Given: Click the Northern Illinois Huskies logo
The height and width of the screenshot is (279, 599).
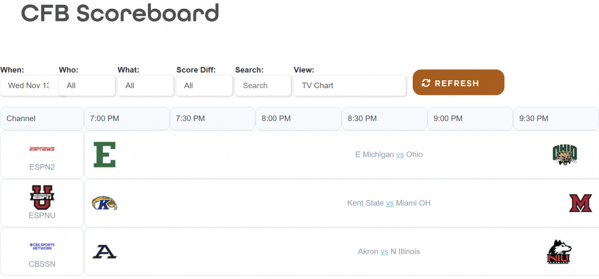Looking at the screenshot, I should tap(559, 252).
